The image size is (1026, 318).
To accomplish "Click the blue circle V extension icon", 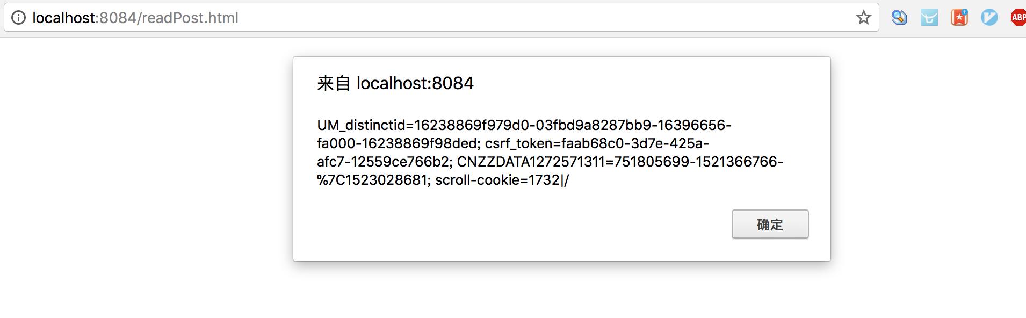I will [x=989, y=18].
